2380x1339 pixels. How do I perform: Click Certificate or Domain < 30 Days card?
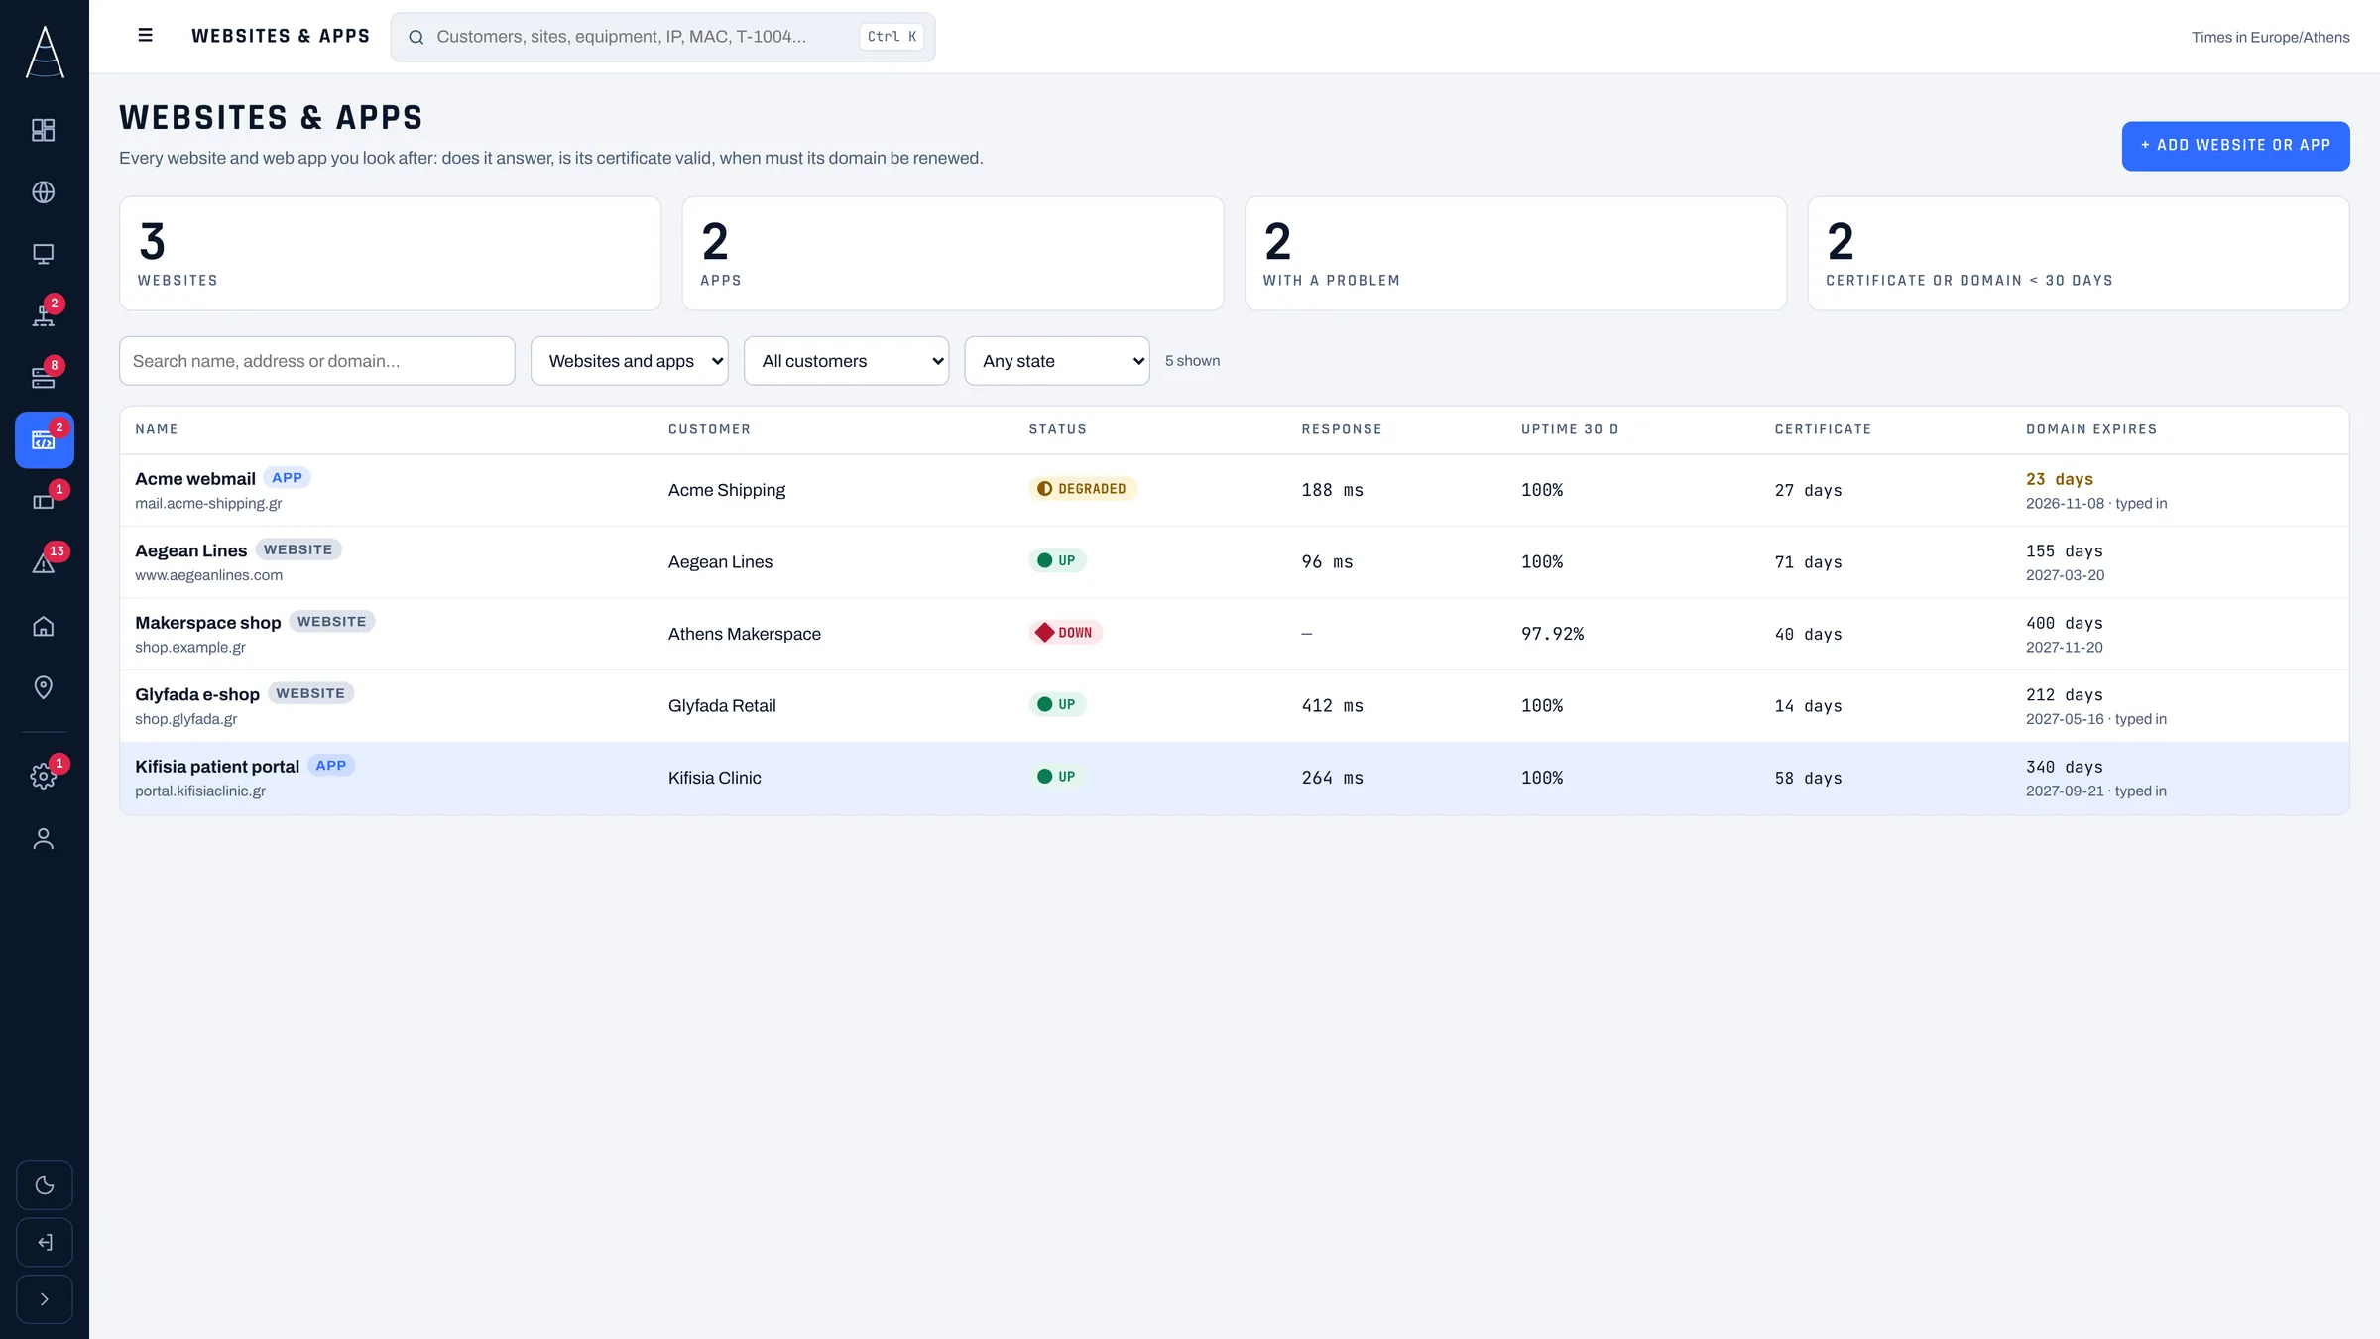click(2078, 254)
